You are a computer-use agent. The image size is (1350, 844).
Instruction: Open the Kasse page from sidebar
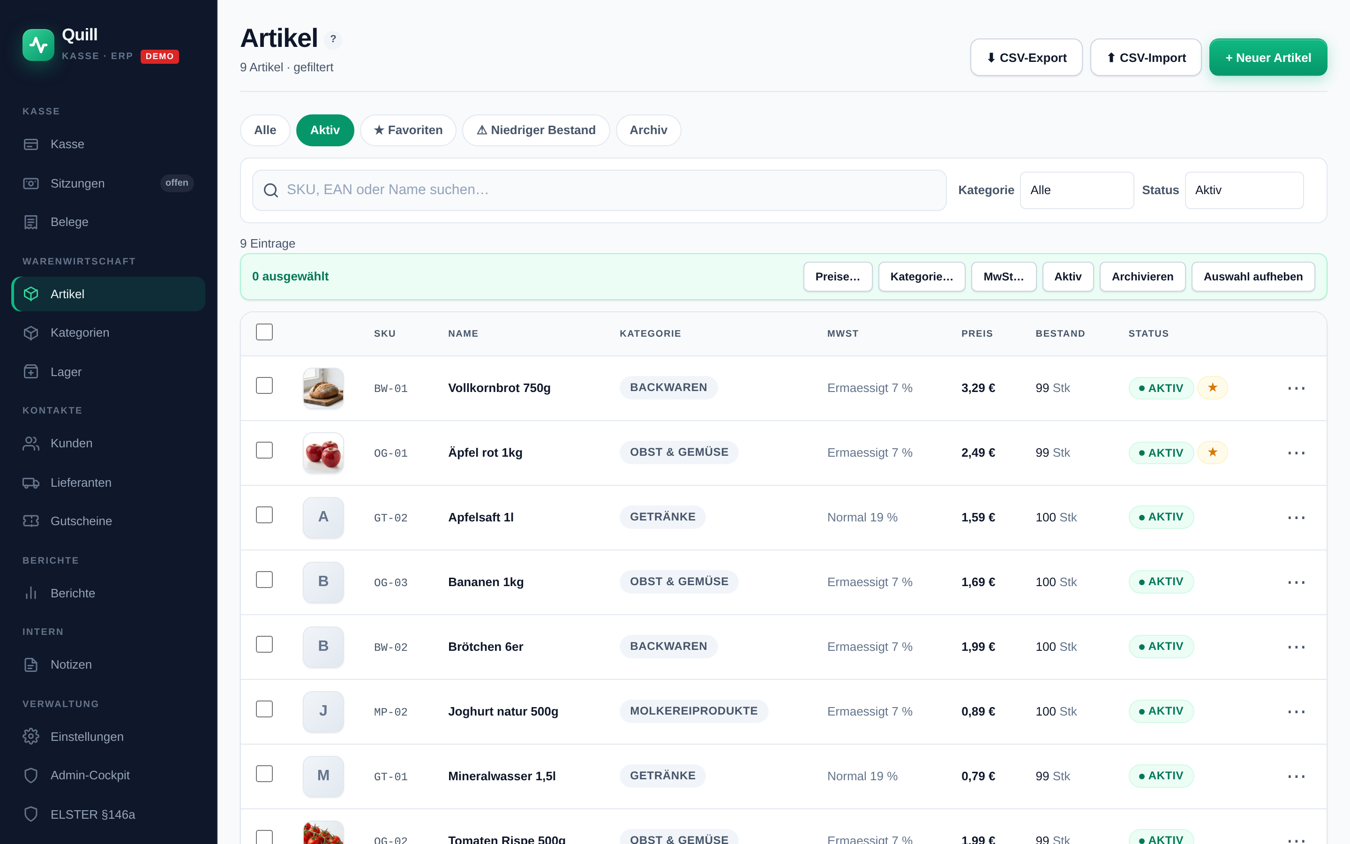108,144
